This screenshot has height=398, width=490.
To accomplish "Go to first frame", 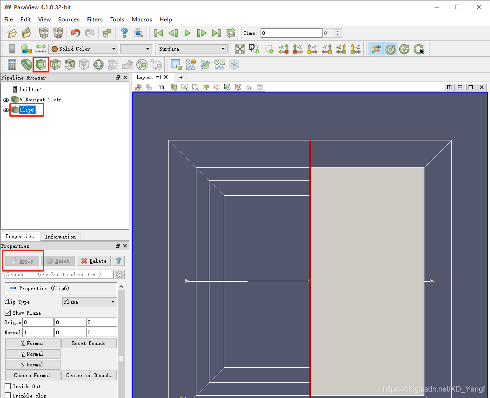I will (x=159, y=33).
